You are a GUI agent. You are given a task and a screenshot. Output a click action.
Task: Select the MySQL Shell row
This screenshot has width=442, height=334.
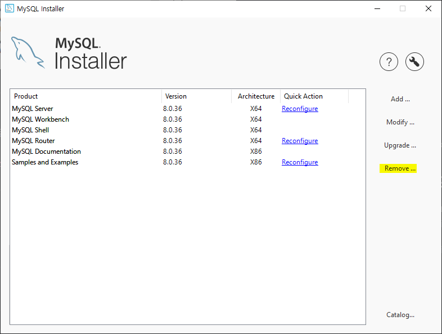click(x=188, y=130)
